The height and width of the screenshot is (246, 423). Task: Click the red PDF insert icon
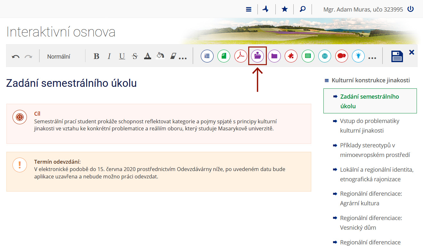click(241, 56)
